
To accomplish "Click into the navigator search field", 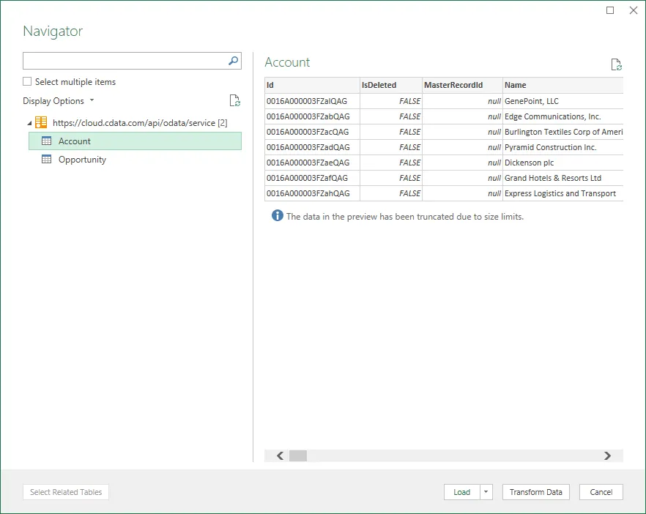I will click(125, 61).
